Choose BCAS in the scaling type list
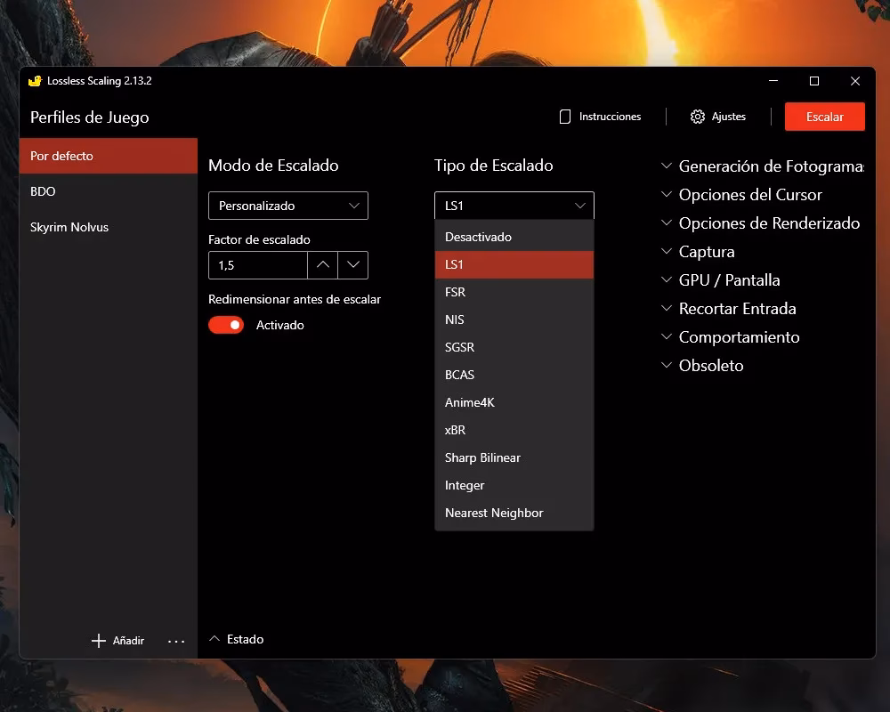Viewport: 890px width, 712px height. (514, 375)
